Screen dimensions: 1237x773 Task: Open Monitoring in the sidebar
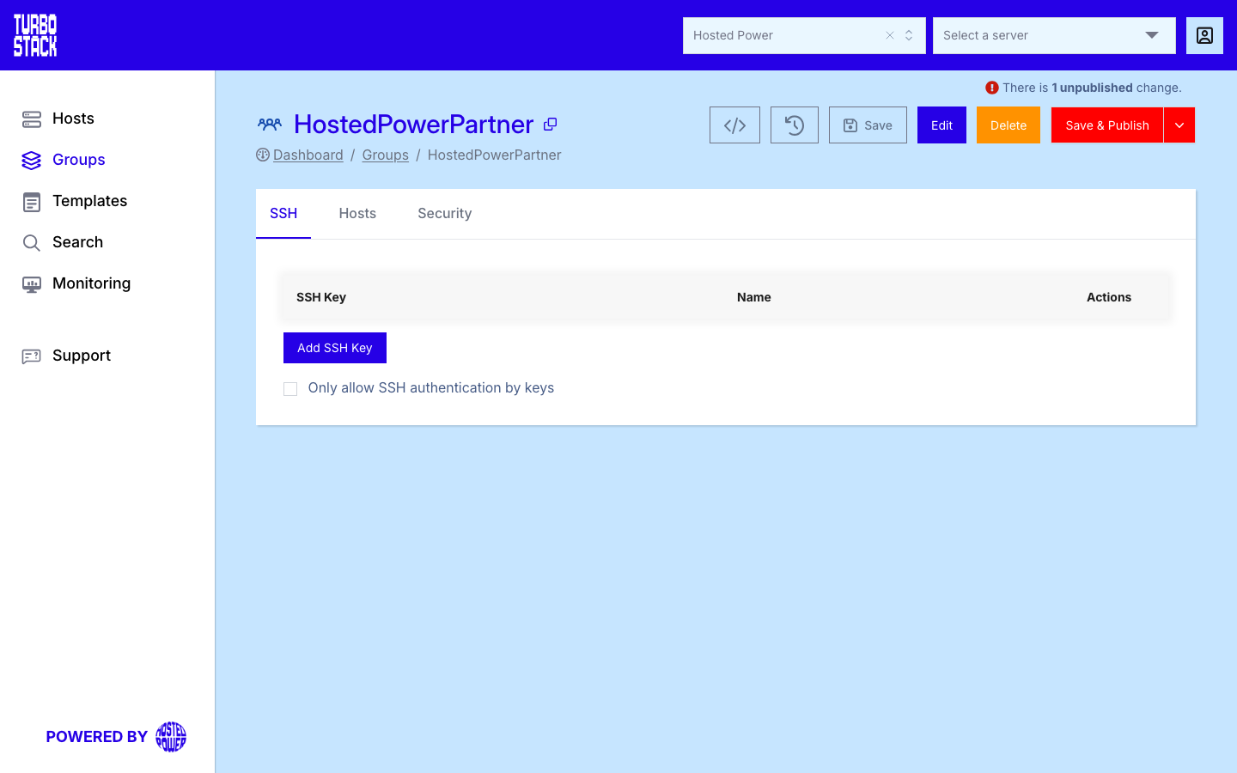(76, 283)
